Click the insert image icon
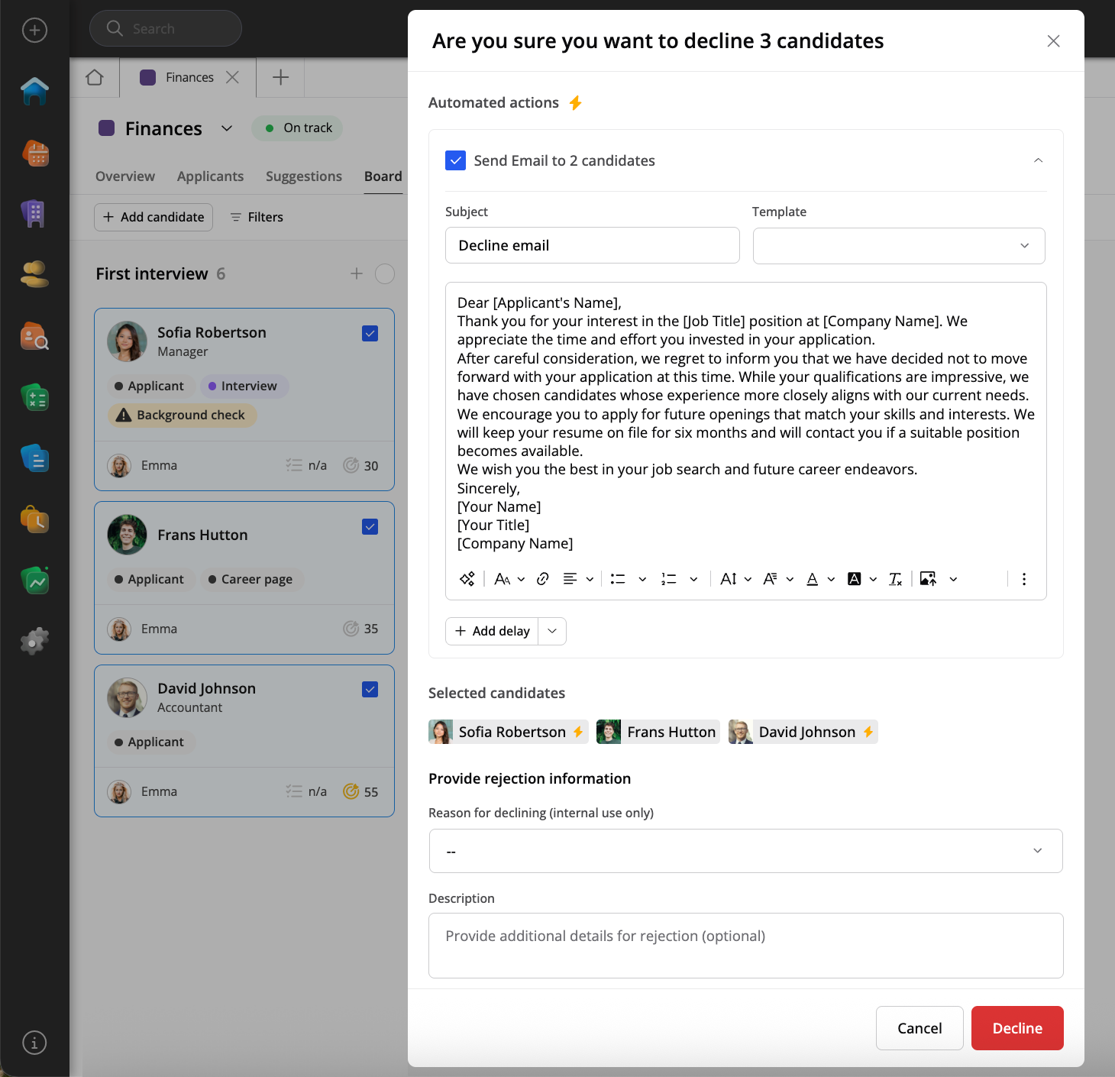 pos(928,579)
